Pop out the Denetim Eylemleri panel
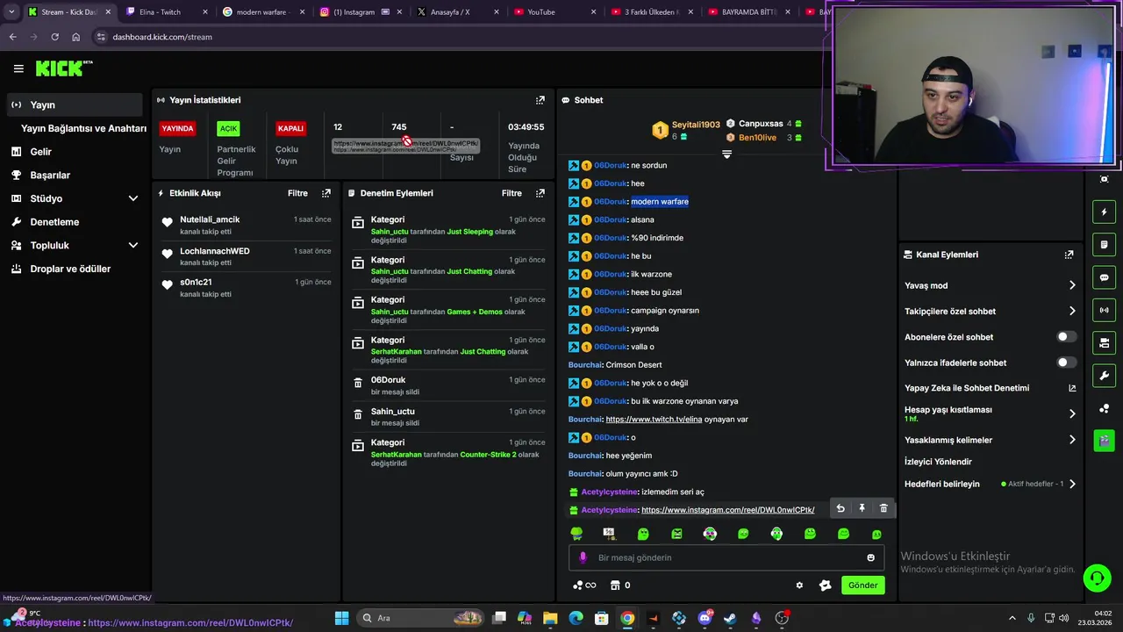1123x632 pixels. 540,193
